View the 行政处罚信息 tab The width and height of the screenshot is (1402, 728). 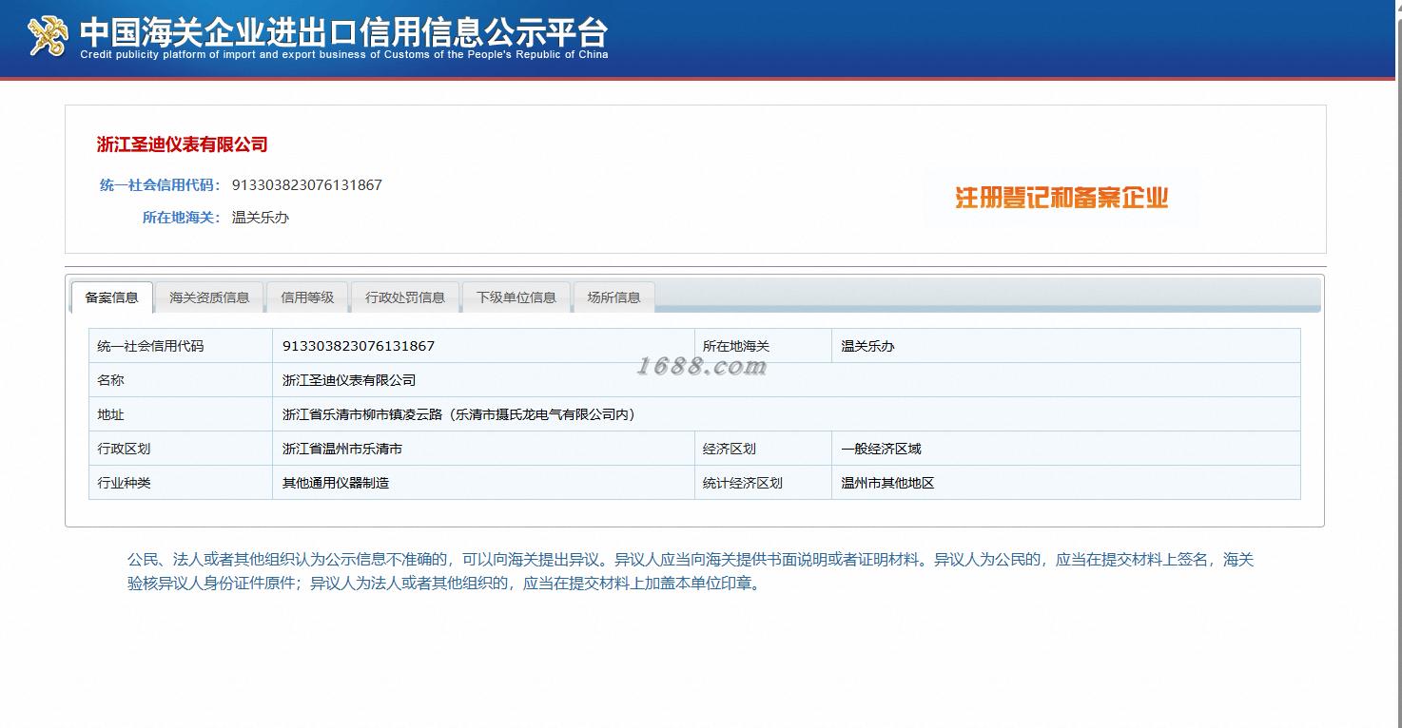405,297
